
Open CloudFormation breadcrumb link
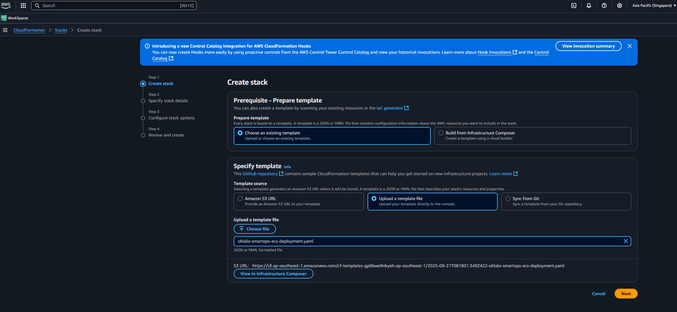coord(29,30)
